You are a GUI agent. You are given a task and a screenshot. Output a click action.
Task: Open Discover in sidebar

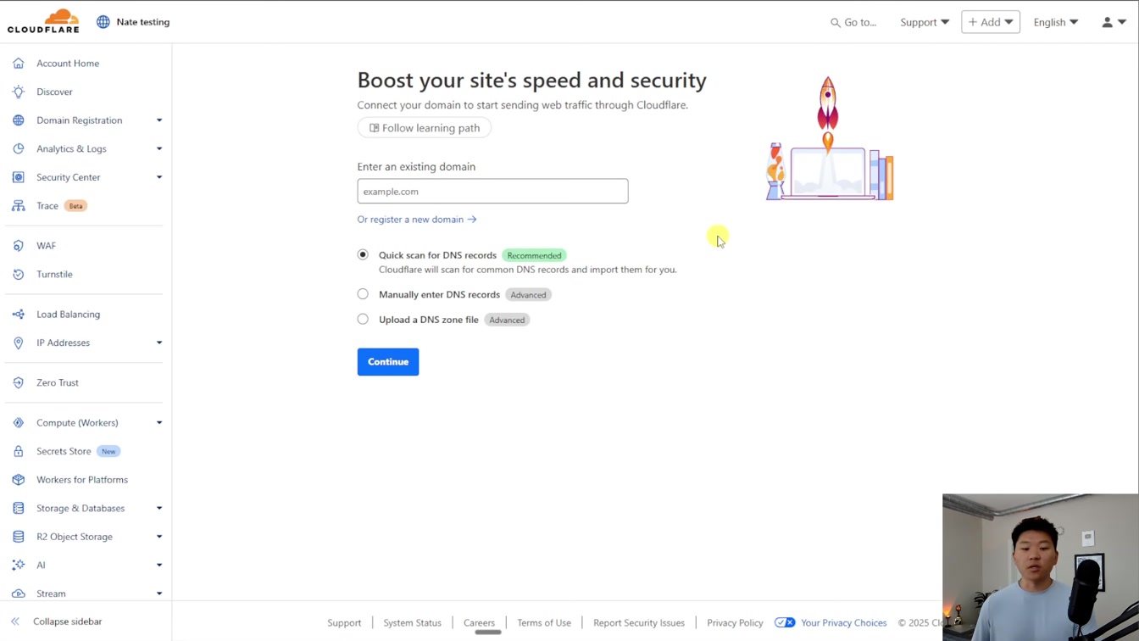point(54,92)
